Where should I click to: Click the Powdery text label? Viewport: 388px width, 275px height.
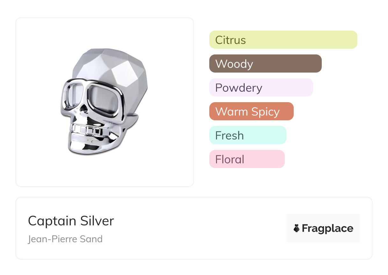point(239,88)
